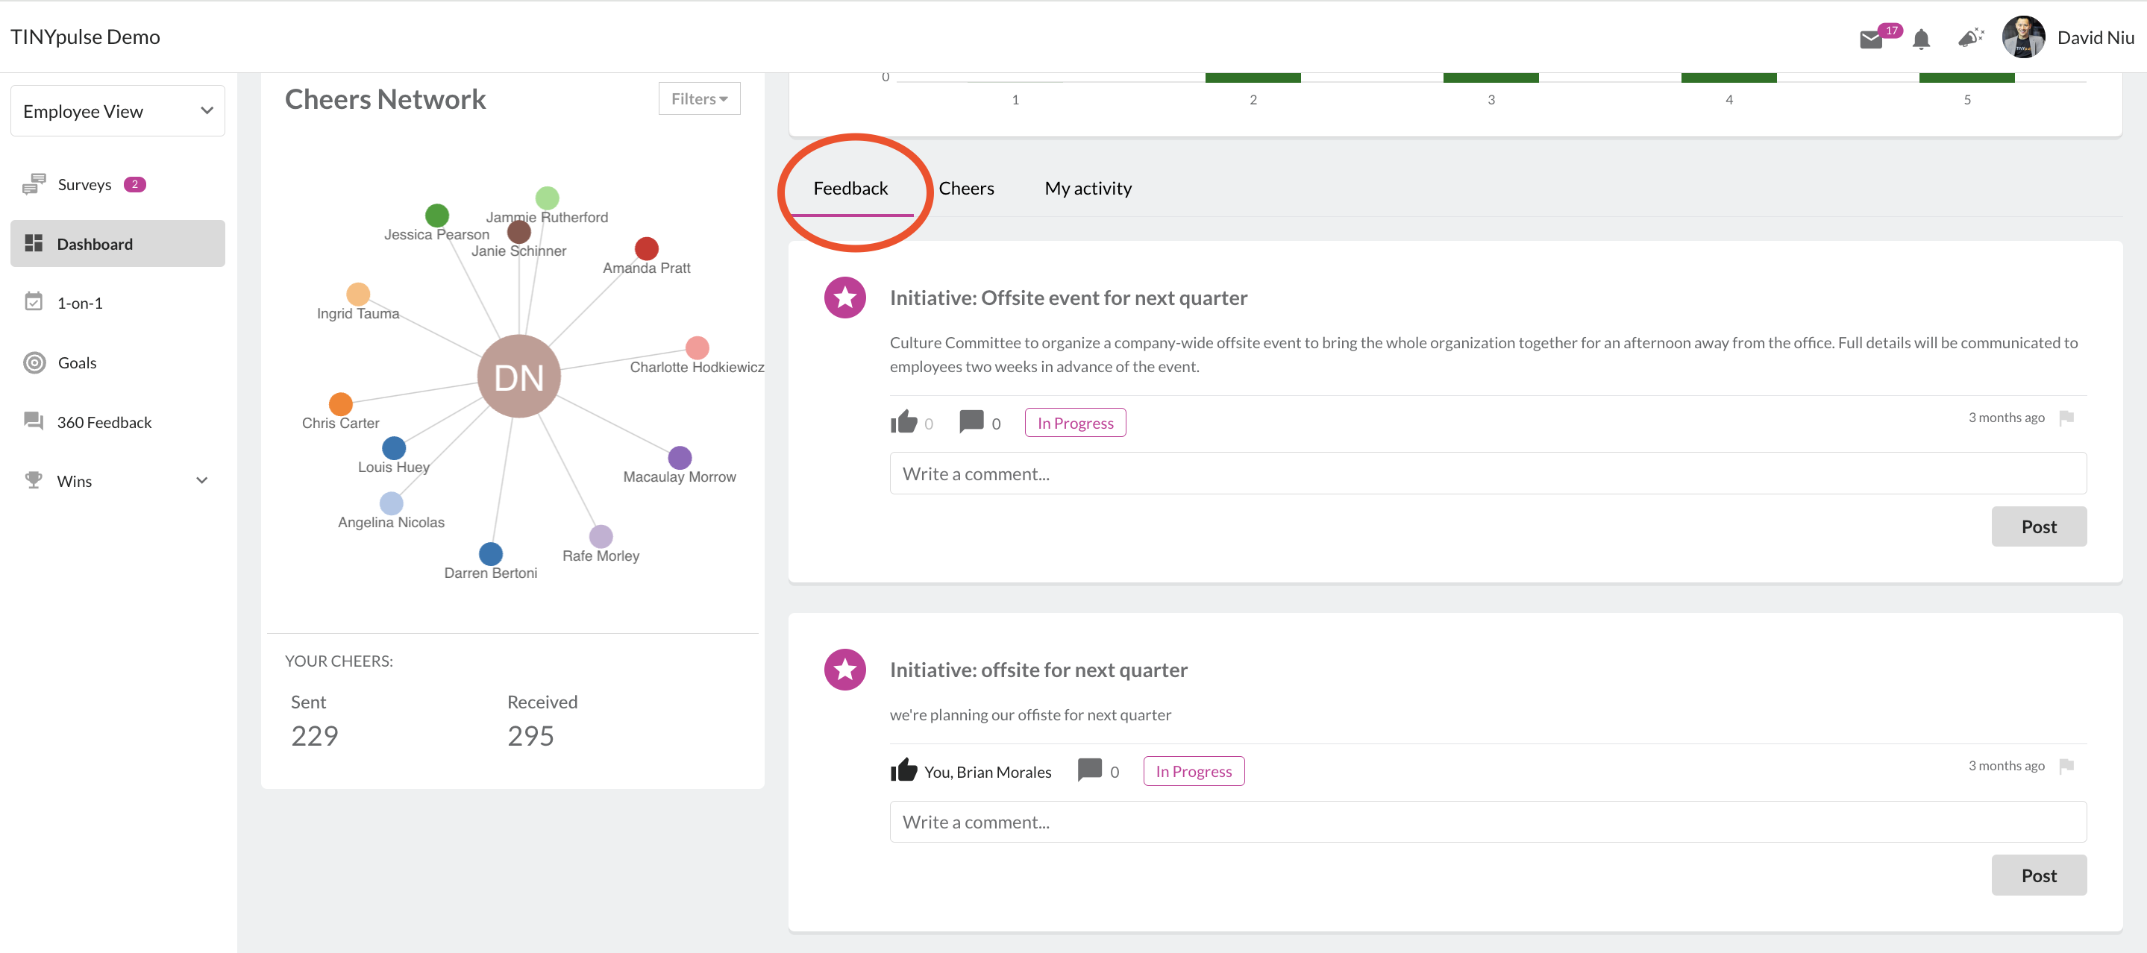Click the Goals target icon
This screenshot has height=953, width=2147.
(x=34, y=362)
